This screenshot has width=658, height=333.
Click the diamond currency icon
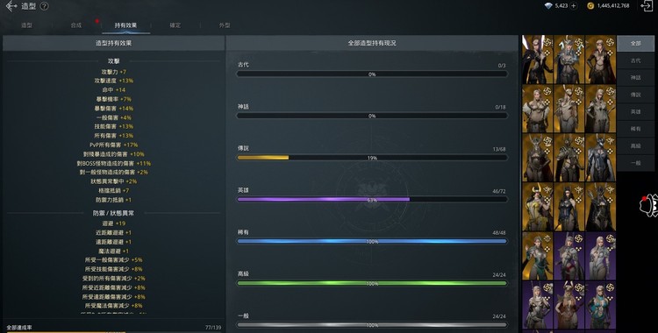[x=548, y=6]
